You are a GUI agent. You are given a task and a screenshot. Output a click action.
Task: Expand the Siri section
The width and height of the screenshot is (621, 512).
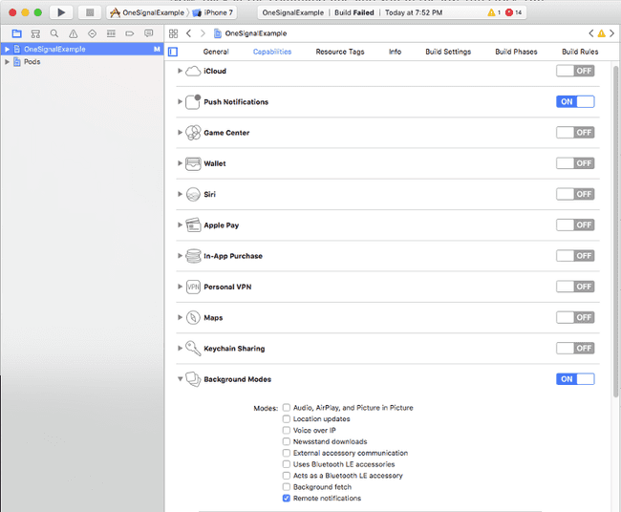click(180, 194)
